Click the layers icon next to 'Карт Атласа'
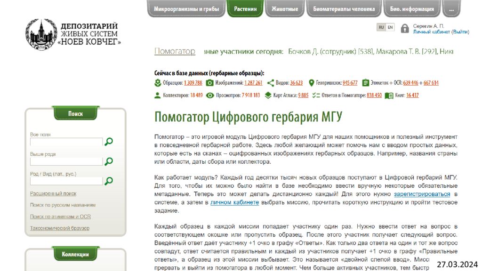This screenshot has height=271, width=482. pos(268,96)
